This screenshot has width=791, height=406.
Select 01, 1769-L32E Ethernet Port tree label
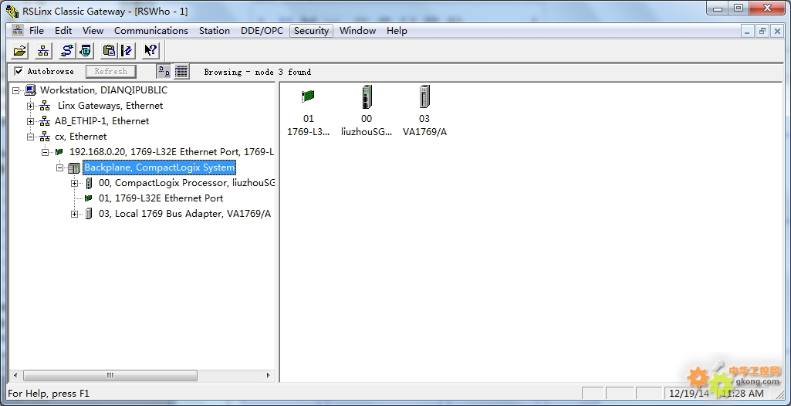pos(161,198)
